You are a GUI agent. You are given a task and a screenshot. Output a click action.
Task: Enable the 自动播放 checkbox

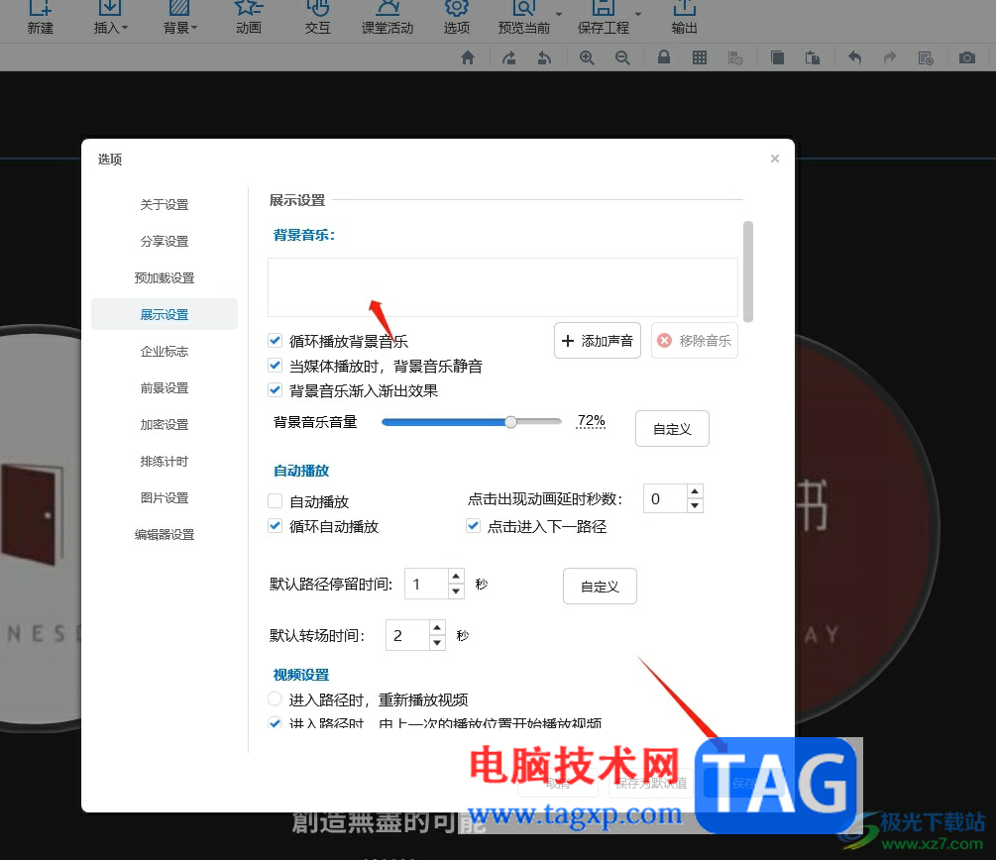point(276,501)
